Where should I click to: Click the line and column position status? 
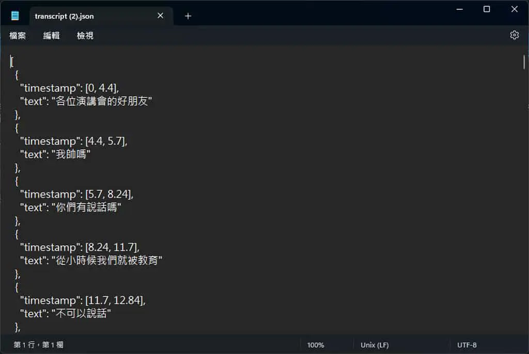(x=38, y=345)
